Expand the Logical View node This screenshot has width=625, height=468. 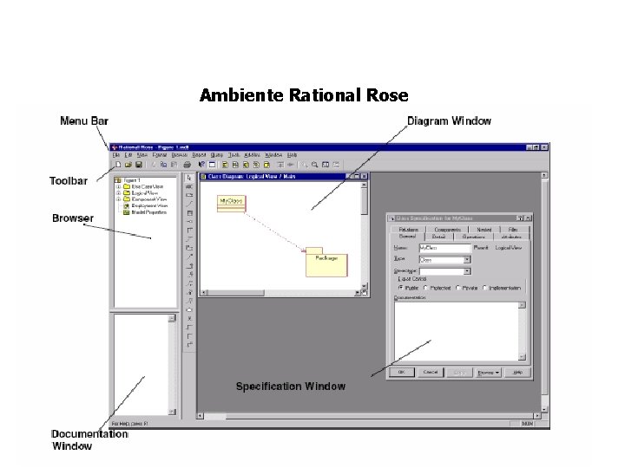click(118, 192)
